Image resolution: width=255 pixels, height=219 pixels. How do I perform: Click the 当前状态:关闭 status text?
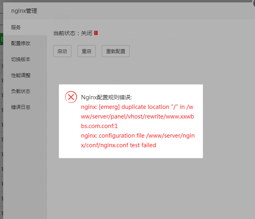tap(73, 33)
